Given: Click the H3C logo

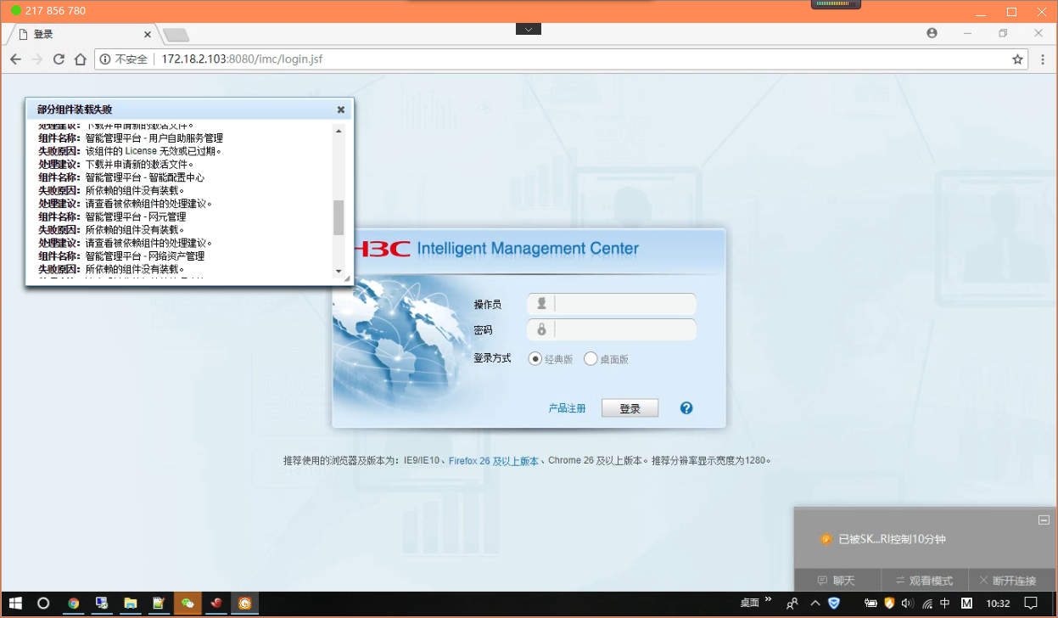Looking at the screenshot, I should pos(381,249).
